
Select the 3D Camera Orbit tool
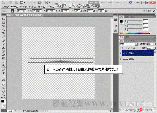[x=3, y=88]
